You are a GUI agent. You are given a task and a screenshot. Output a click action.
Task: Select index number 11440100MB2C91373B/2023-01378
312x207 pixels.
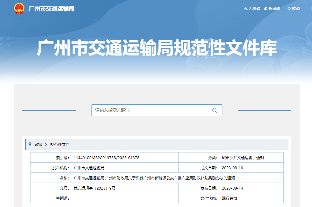106,158
